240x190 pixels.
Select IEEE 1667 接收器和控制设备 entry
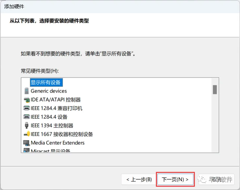pyautogui.click(x=62, y=134)
